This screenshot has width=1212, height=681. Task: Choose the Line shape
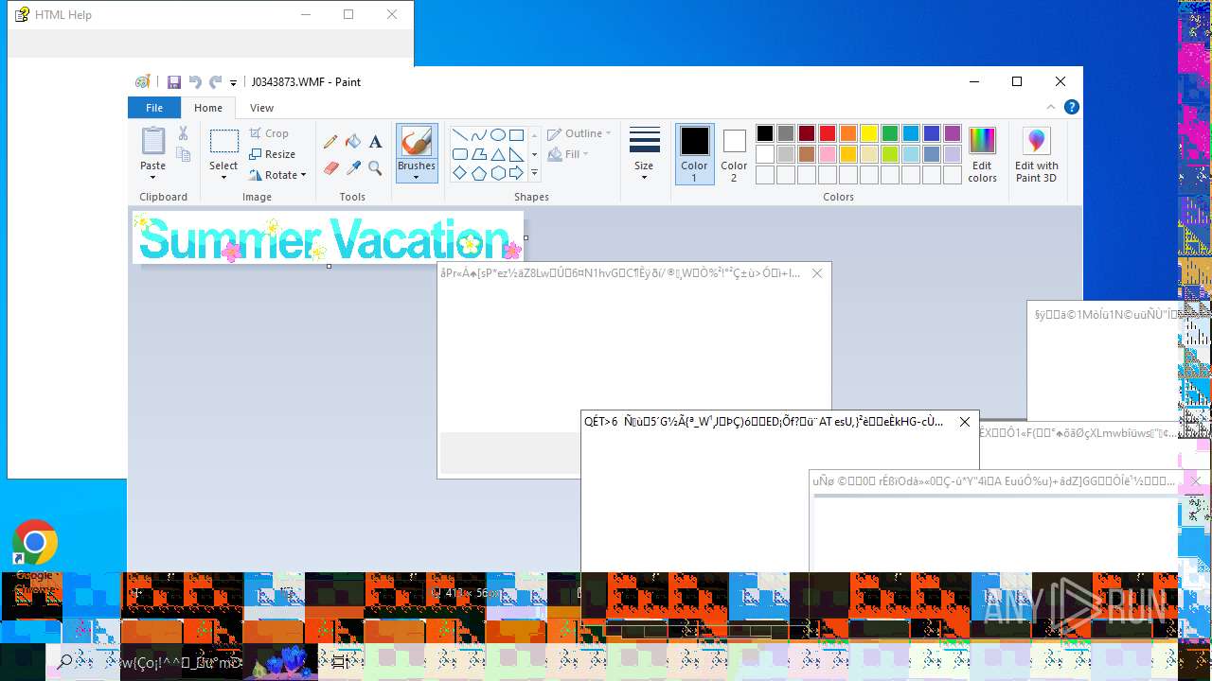[x=460, y=134]
